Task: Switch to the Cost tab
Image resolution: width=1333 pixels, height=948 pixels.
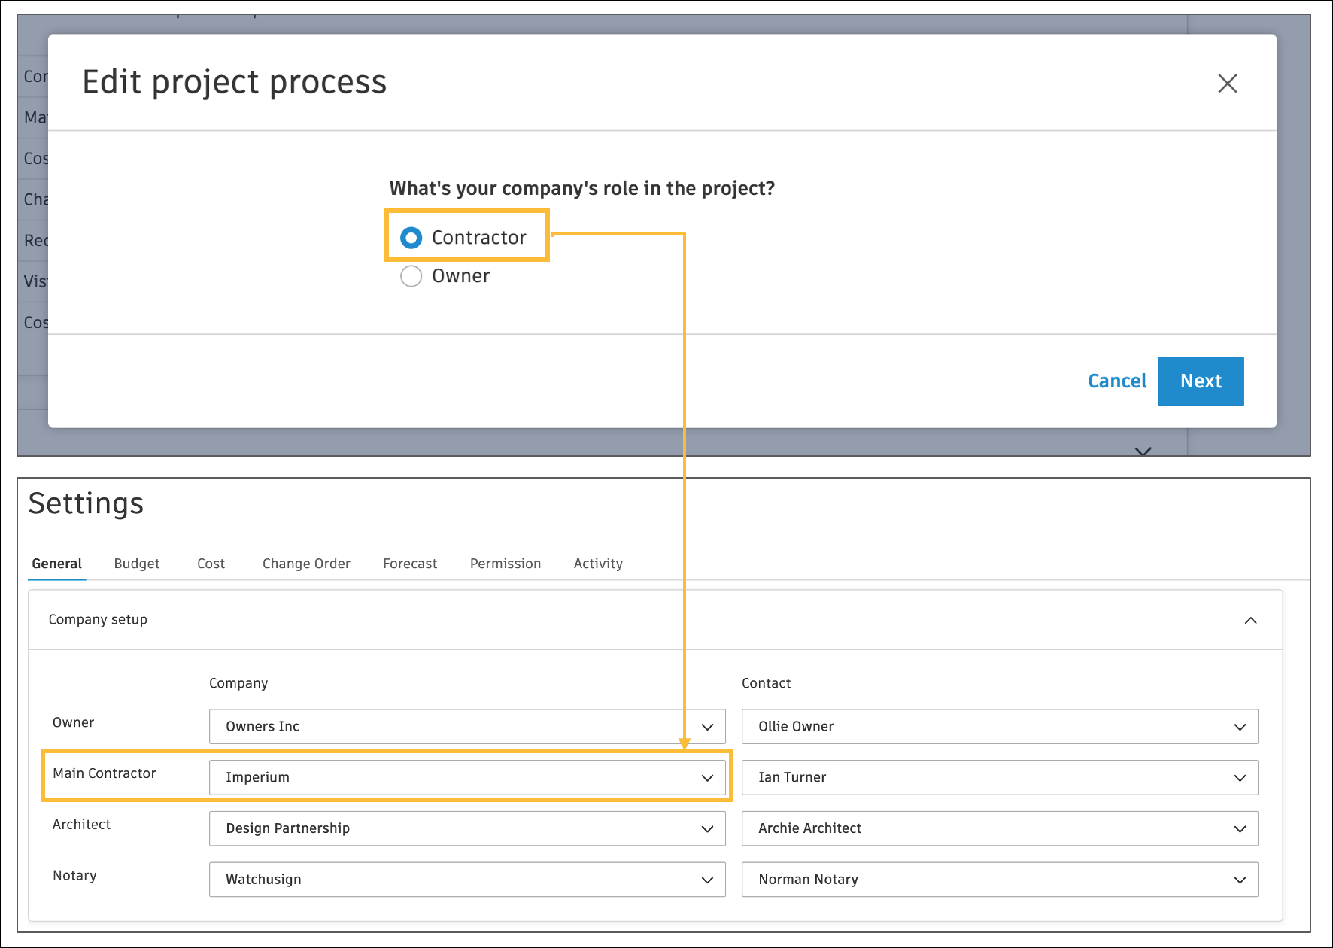Action: tap(211, 564)
